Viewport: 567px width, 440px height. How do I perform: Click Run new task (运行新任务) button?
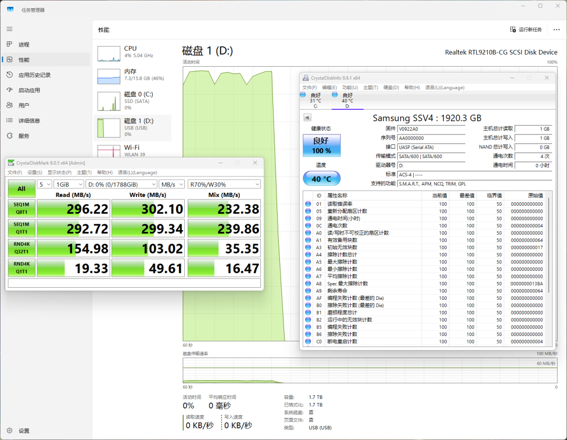tap(526, 29)
